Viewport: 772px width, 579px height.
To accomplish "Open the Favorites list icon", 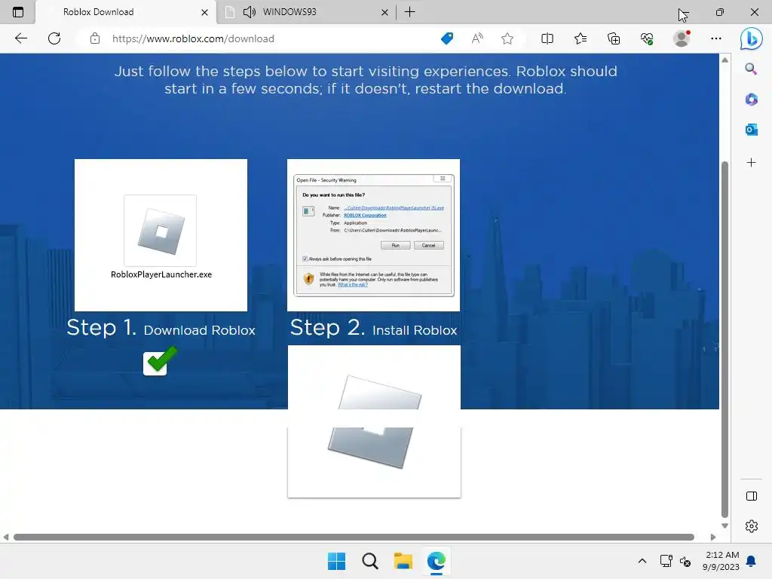I will point(581,38).
